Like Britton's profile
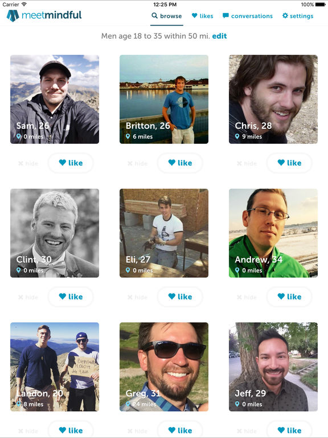The image size is (328, 438). (x=180, y=163)
